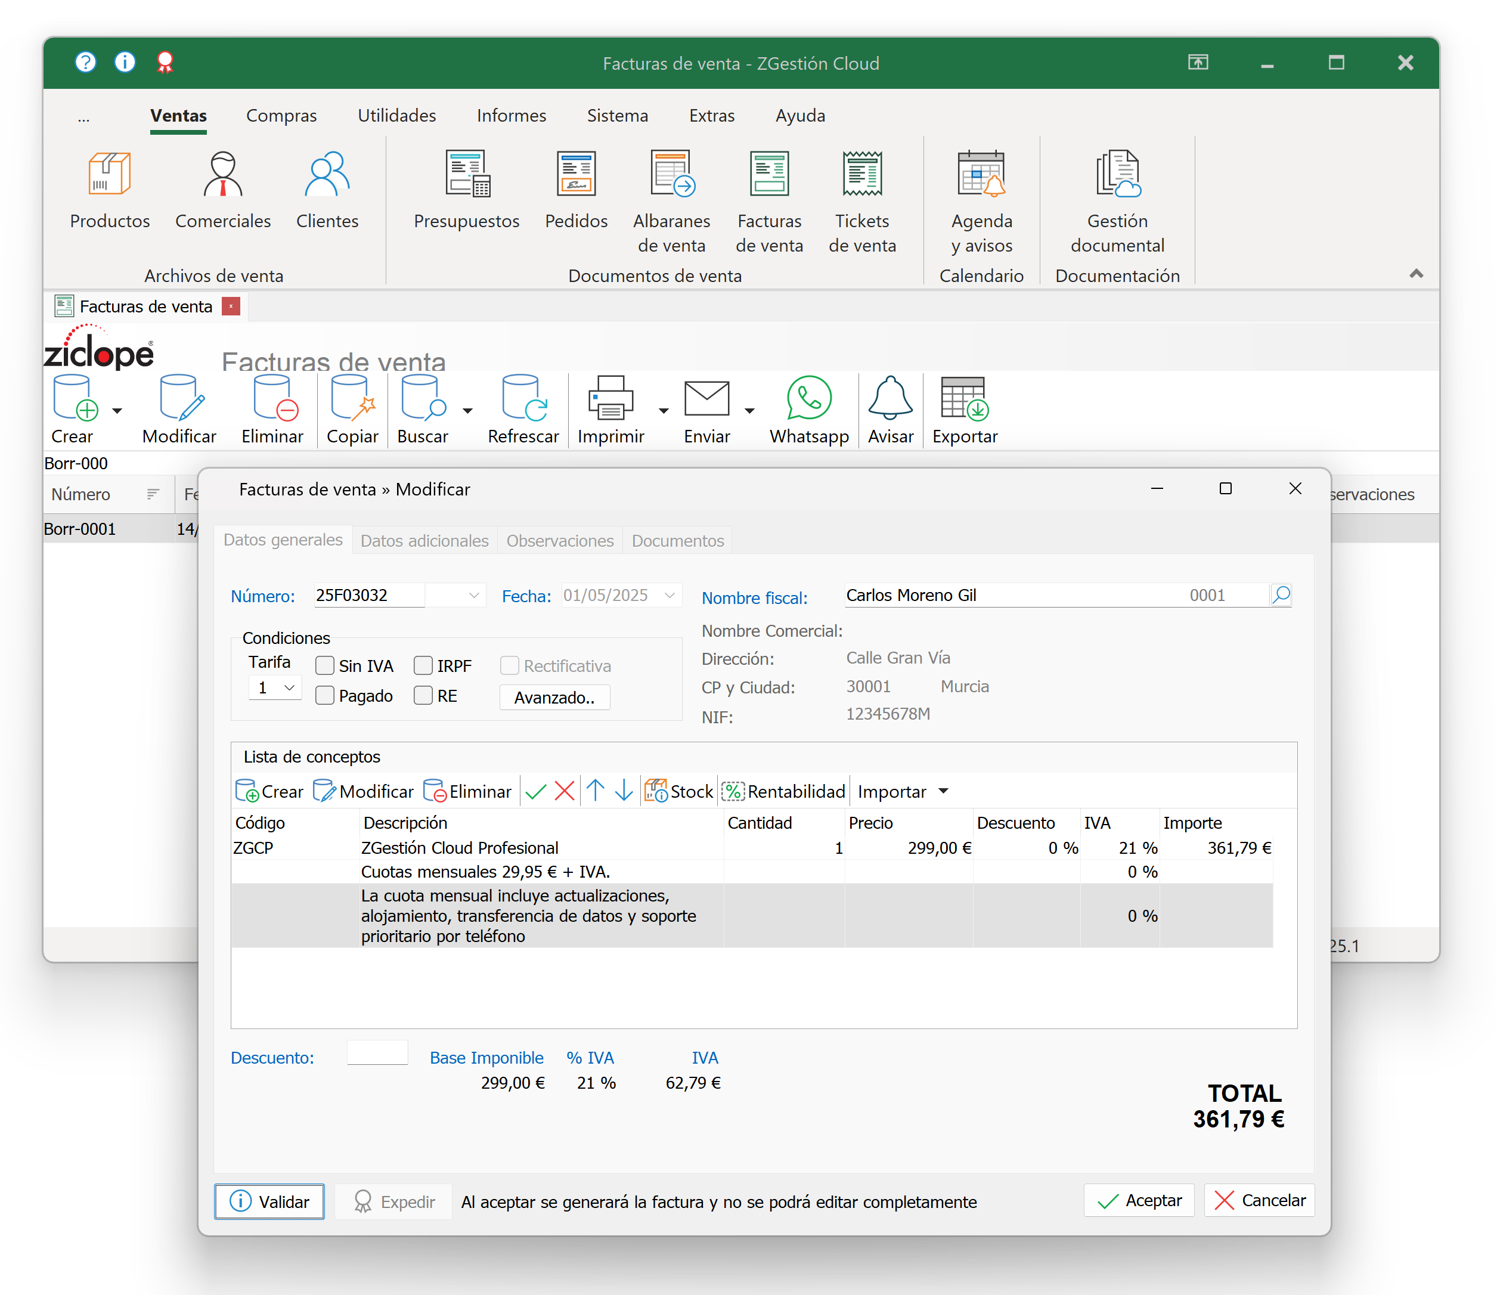Expand the Imprimir dropdown arrow
This screenshot has height=1295, width=1497.
(663, 410)
